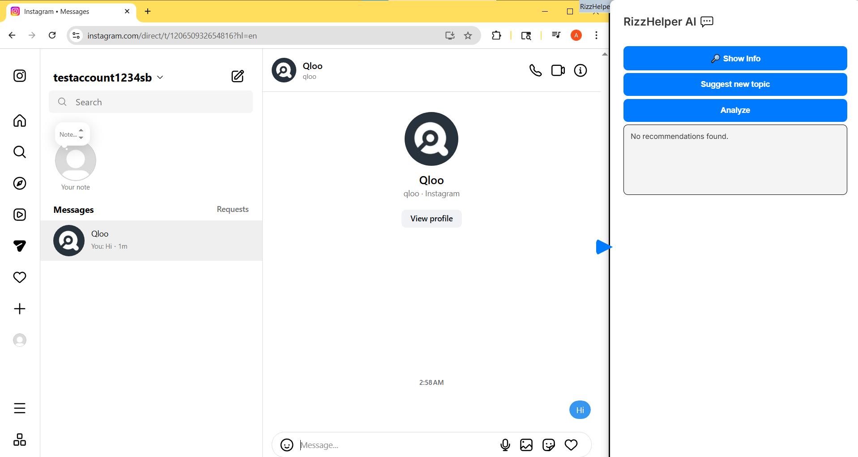Screen dimensions: 858x457
Task: Select Instagram Messages browser tab
Action: tap(72, 11)
